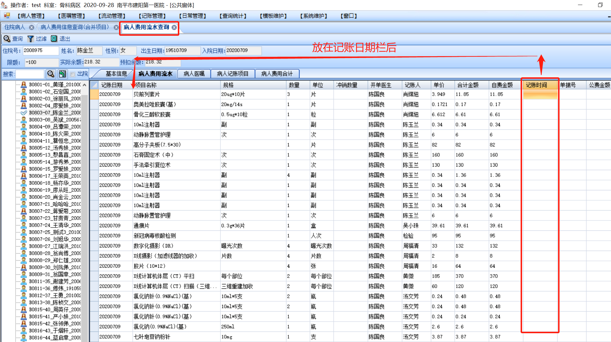Image resolution: width=611 pixels, height=342 pixels.
Task: Switch to the 病人费用合计 tab
Action: 277,74
